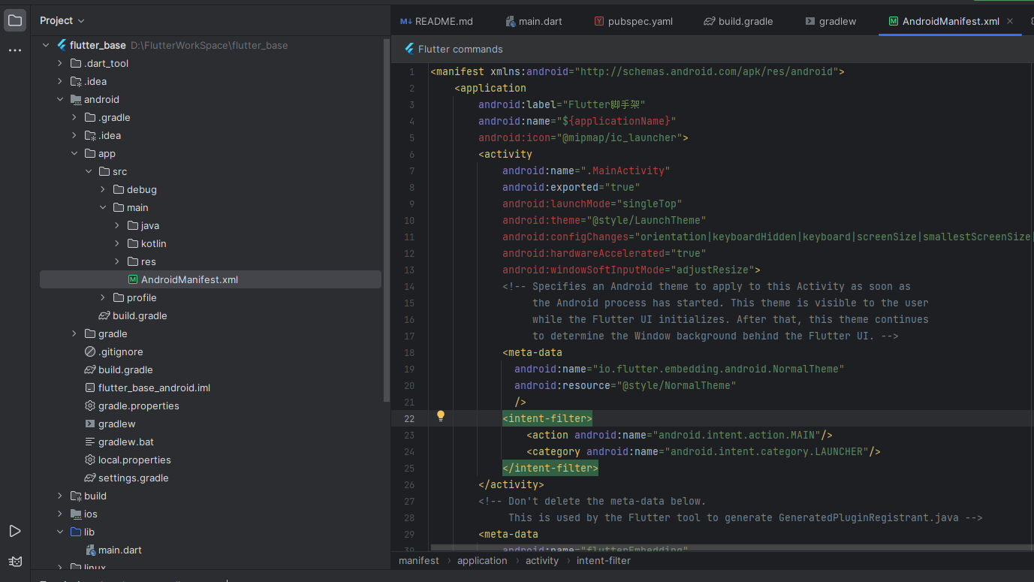The width and height of the screenshot is (1034, 582).
Task: Click the gradlew script icon in tree
Action: [x=90, y=424]
